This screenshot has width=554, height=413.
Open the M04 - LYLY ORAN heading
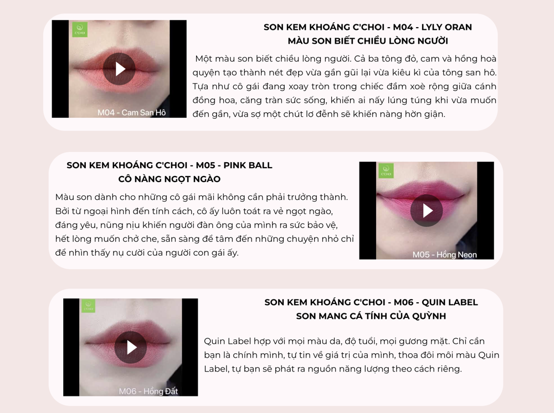click(367, 27)
